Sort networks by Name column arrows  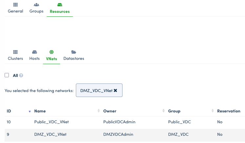(99, 111)
